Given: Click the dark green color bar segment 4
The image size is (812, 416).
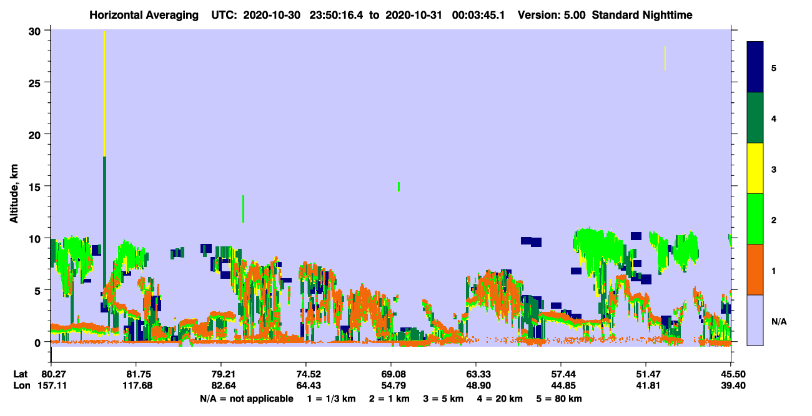Looking at the screenshot, I should point(755,118).
